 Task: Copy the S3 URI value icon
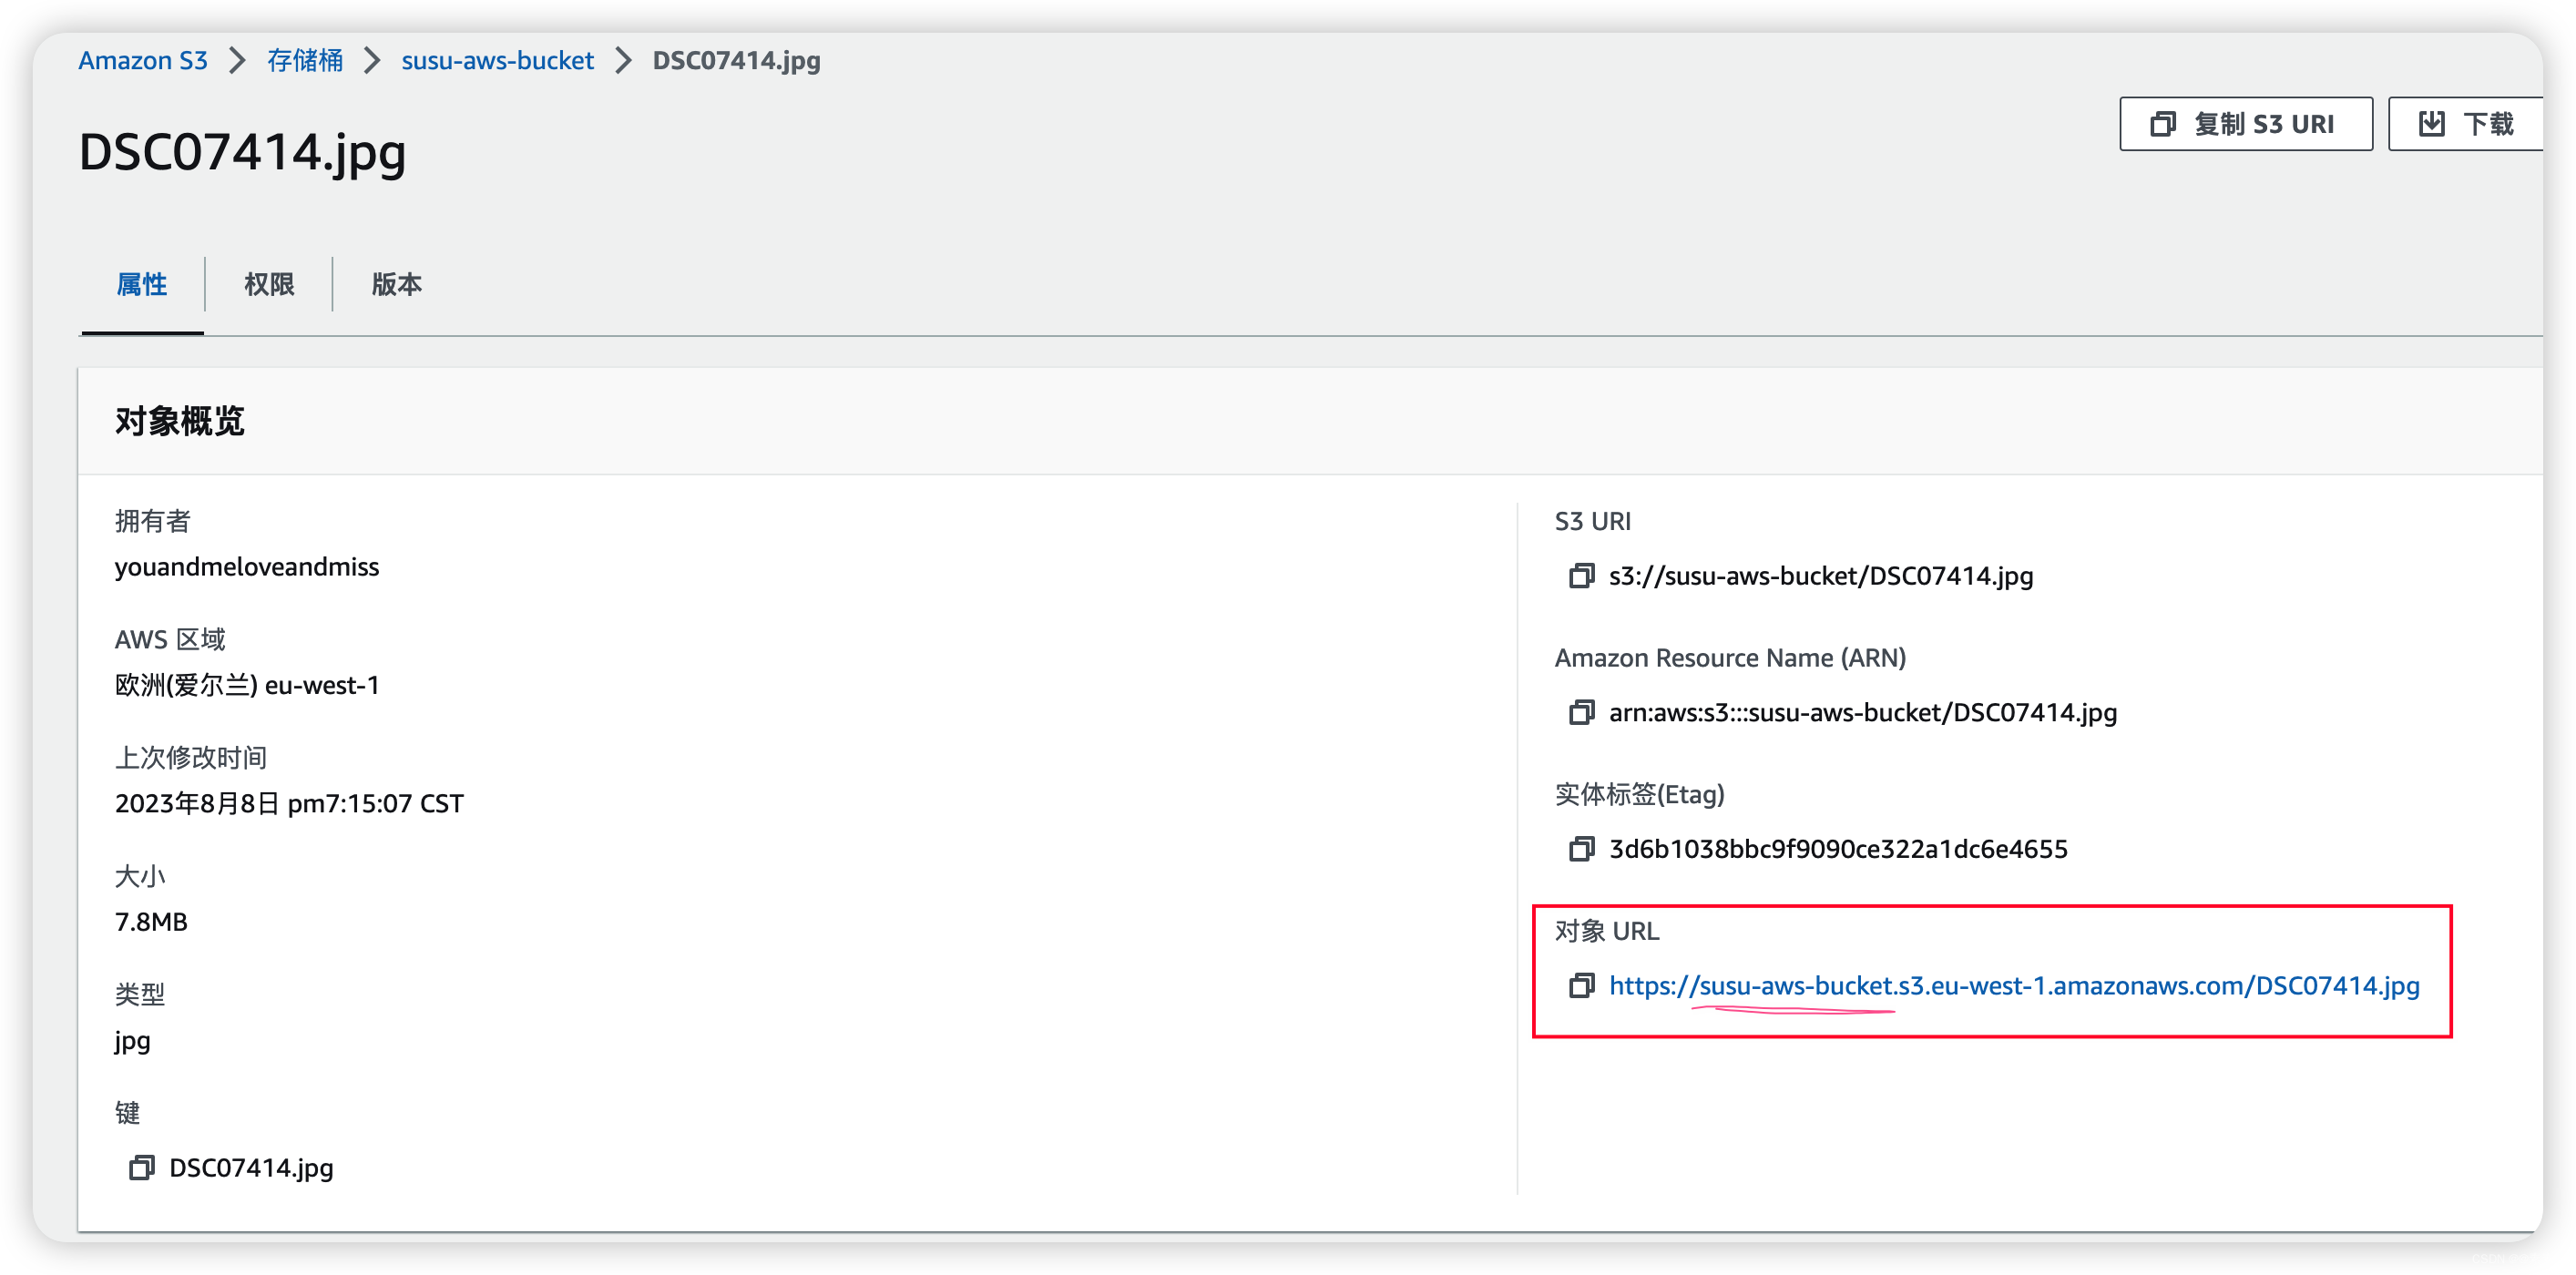tap(1581, 576)
